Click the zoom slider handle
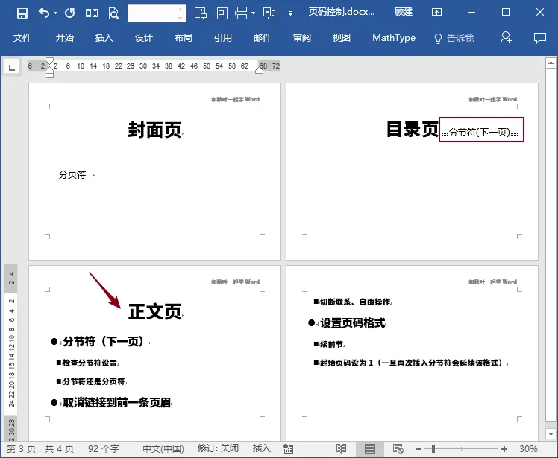This screenshot has width=558, height=458. [433, 449]
